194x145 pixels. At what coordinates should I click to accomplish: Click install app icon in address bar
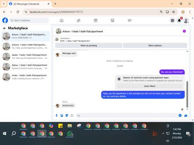[167, 12]
